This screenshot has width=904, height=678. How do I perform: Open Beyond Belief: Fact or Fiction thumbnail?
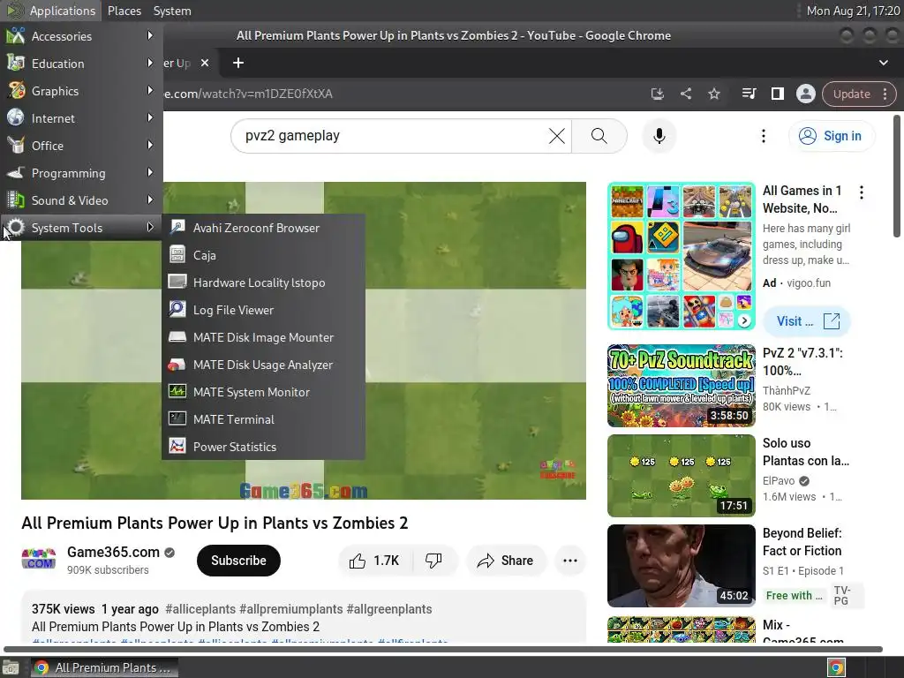tap(681, 566)
